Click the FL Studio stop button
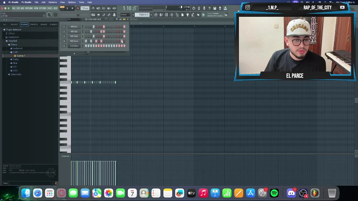 tap(72, 8)
